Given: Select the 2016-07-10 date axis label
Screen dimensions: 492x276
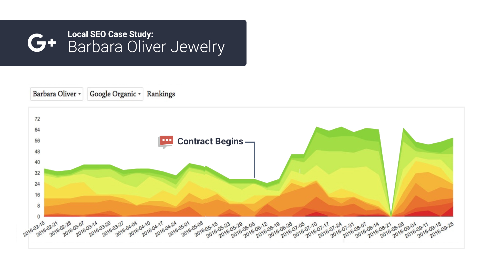Looking at the screenshot, I should [x=305, y=230].
